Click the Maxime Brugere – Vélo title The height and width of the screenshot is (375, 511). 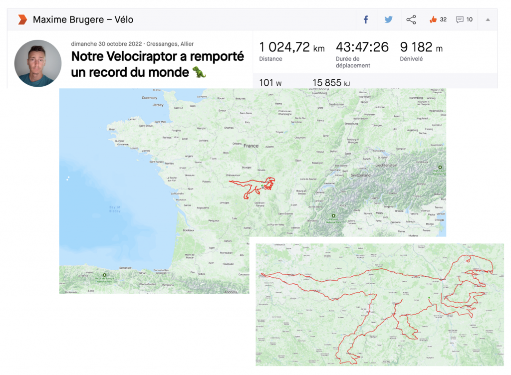pos(83,19)
